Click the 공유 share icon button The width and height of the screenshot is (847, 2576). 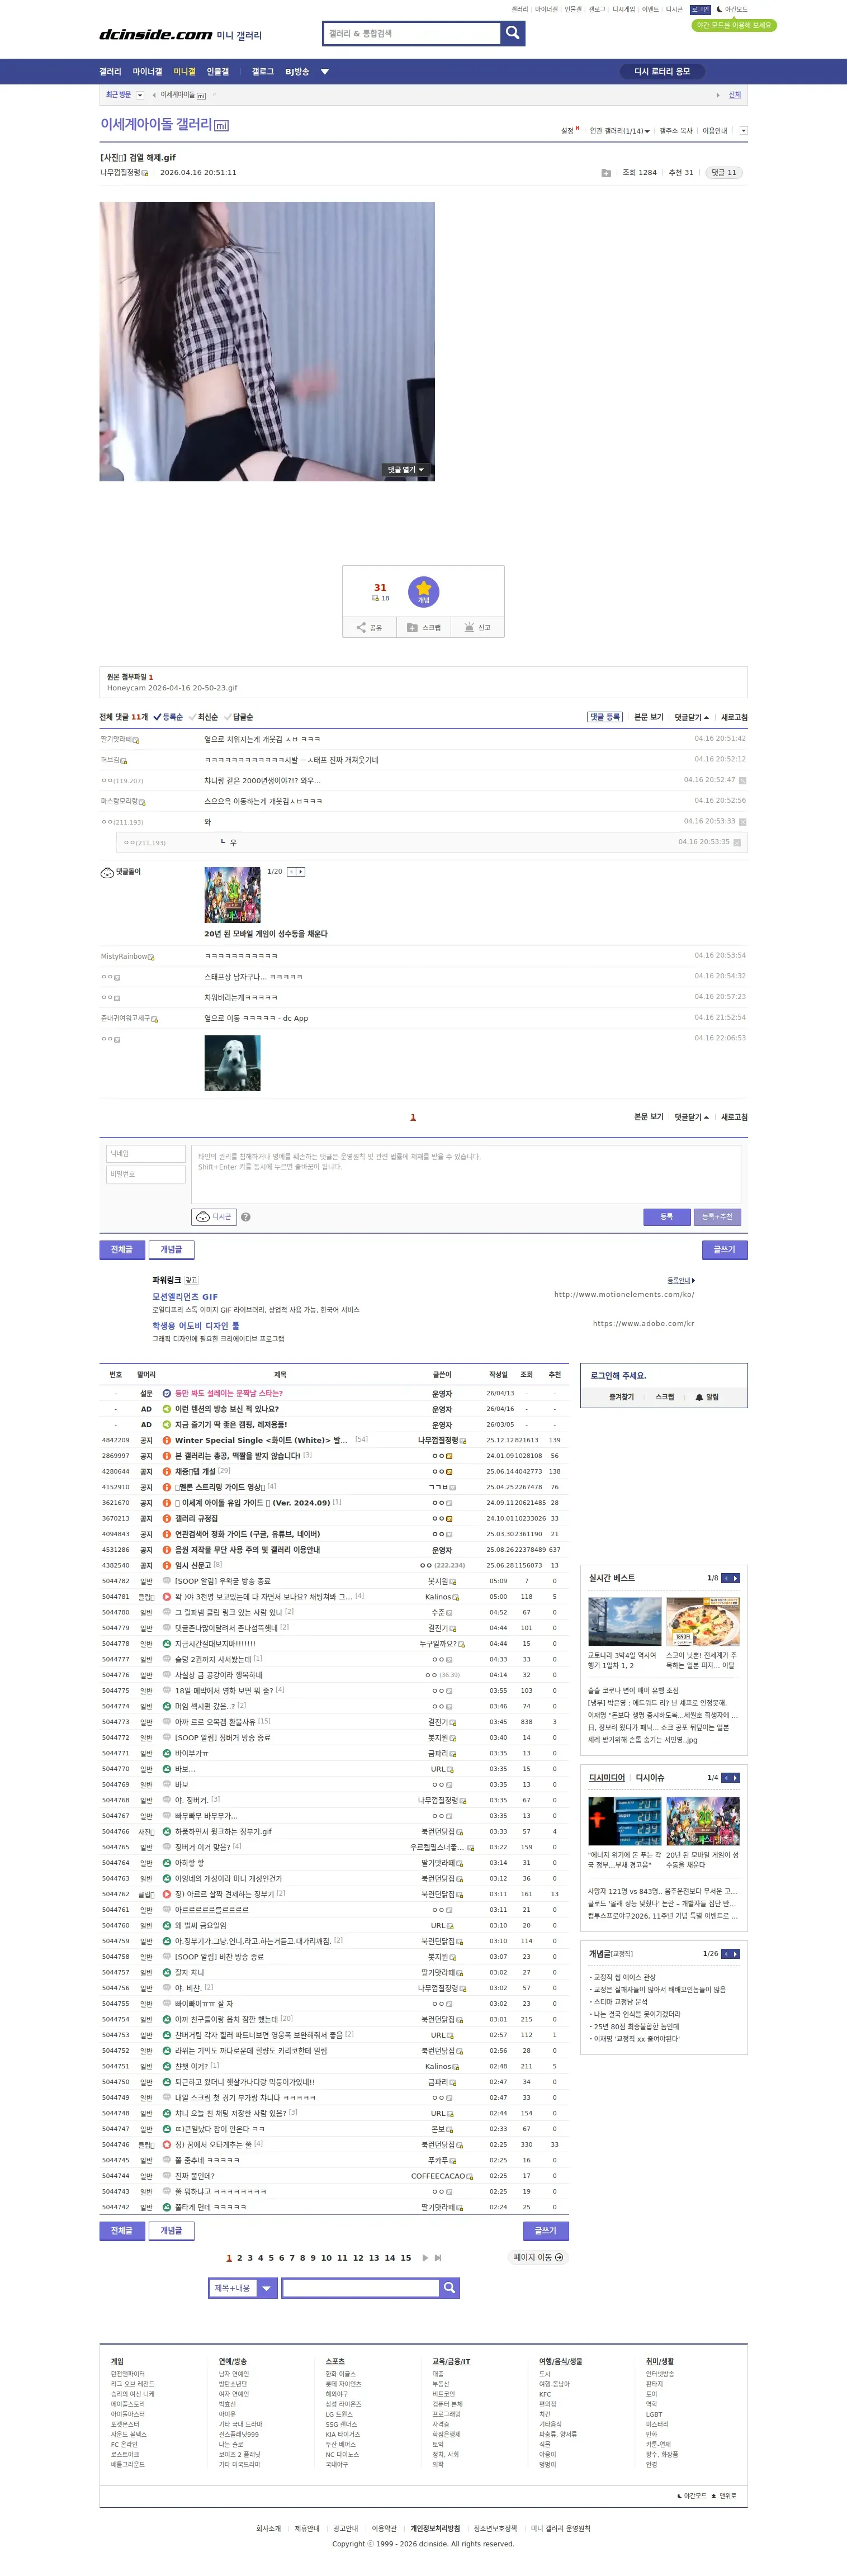369,627
